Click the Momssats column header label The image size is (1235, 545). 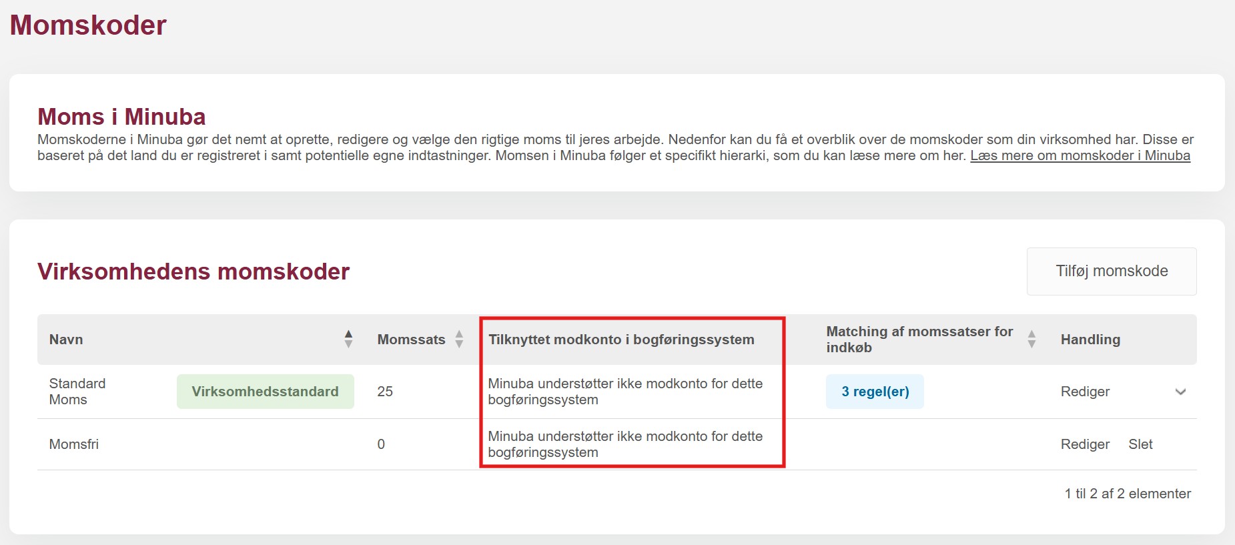pos(411,340)
